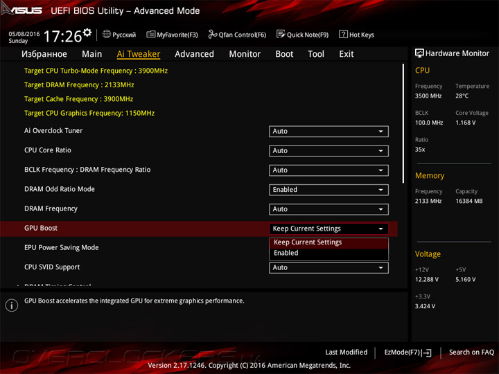The image size is (499, 374).
Task: Select the CPU Core Ratio label
Action: [48, 150]
